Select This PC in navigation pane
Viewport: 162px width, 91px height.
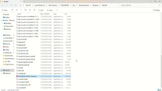tap(7, 70)
